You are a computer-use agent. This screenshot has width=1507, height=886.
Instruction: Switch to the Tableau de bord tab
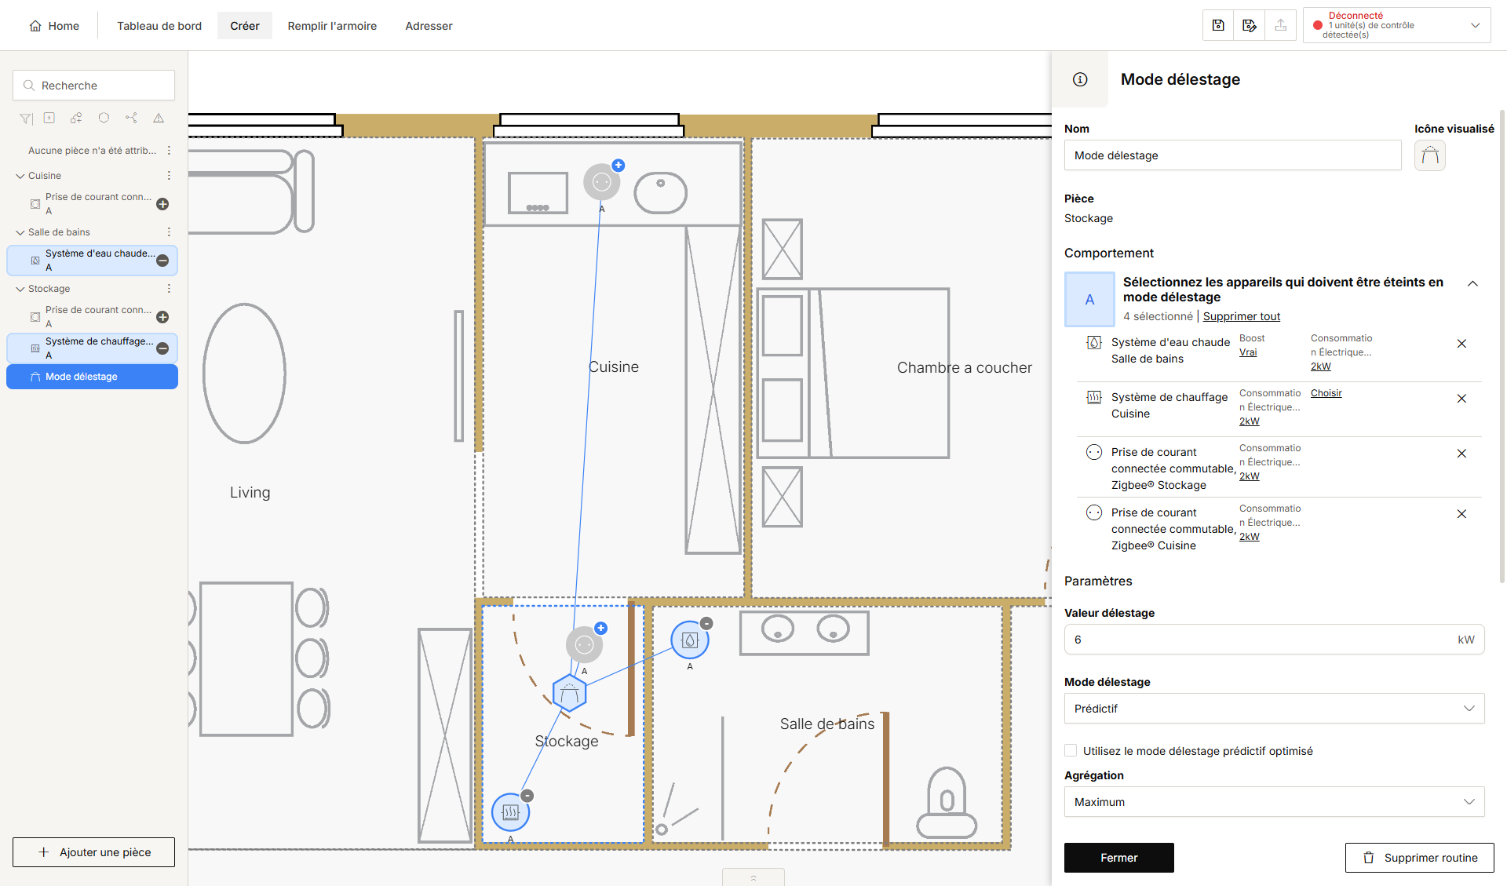point(159,26)
